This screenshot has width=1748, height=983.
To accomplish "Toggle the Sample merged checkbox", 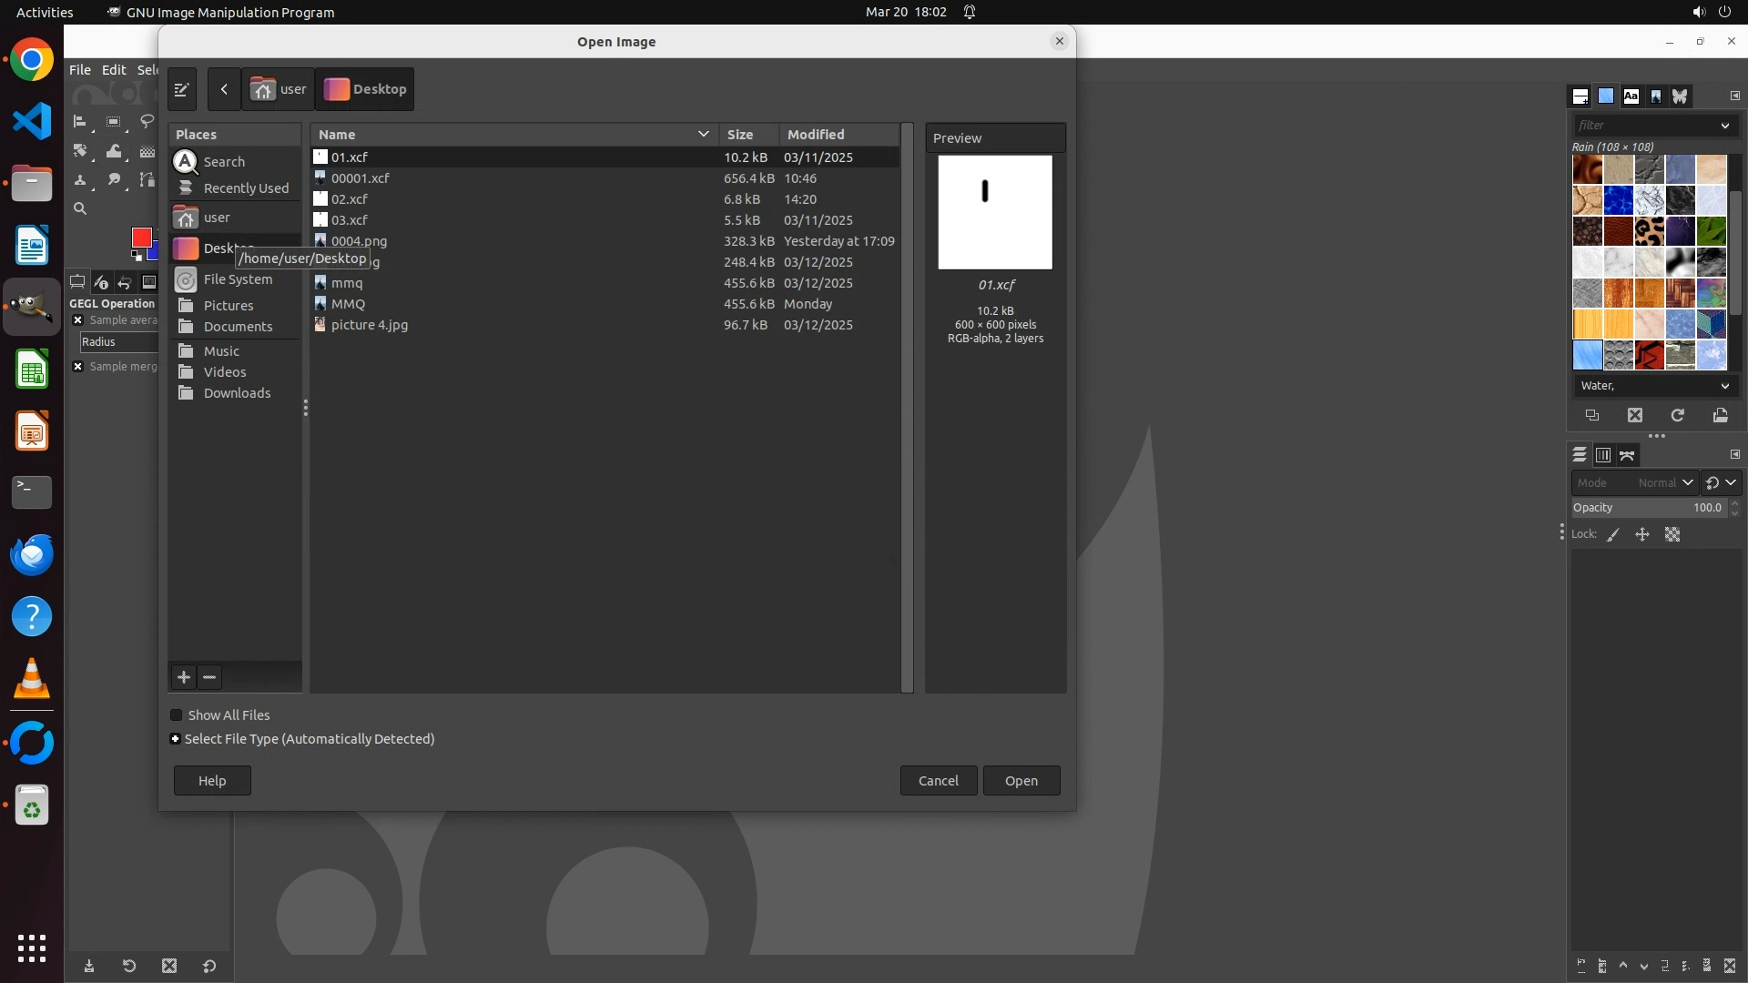I will pyautogui.click(x=78, y=367).
